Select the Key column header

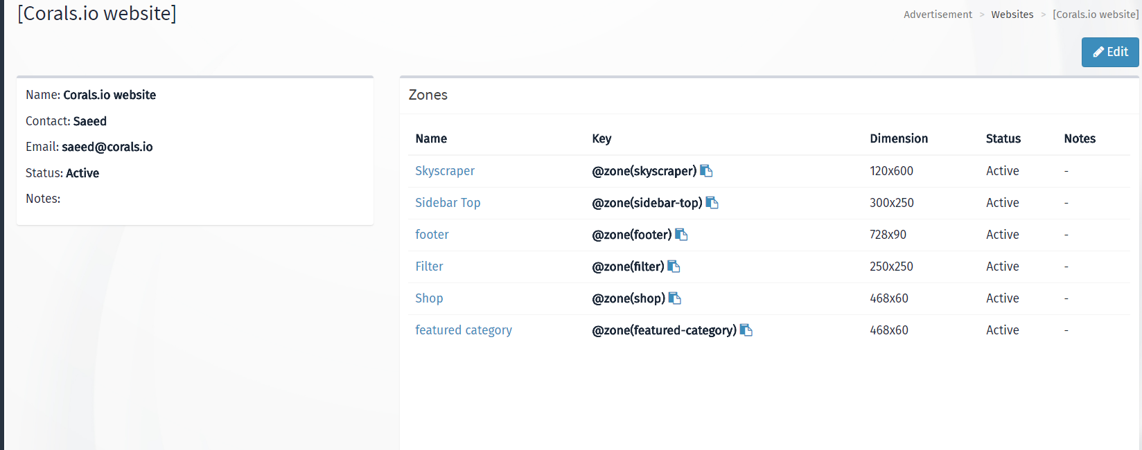coord(601,138)
